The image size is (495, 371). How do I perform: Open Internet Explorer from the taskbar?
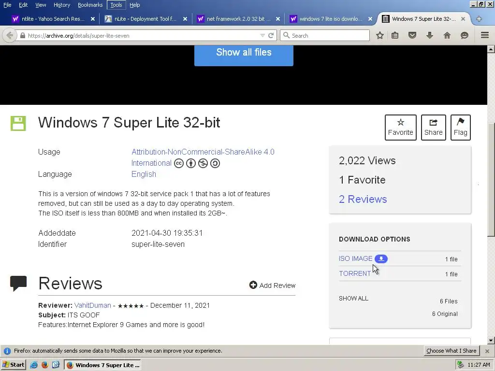(x=34, y=365)
